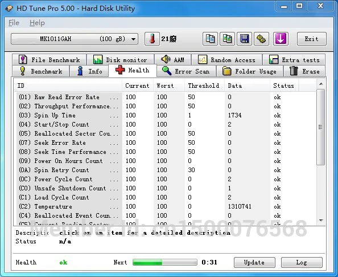Open the File menu
This screenshot has height=277, width=338.
click(x=14, y=23)
